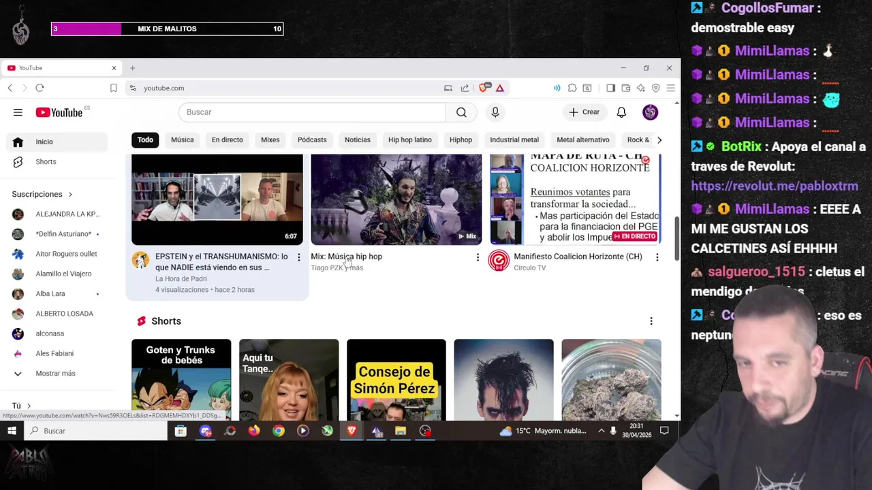
Task: Toggle the browser sidebar panel icon
Action: pos(610,88)
